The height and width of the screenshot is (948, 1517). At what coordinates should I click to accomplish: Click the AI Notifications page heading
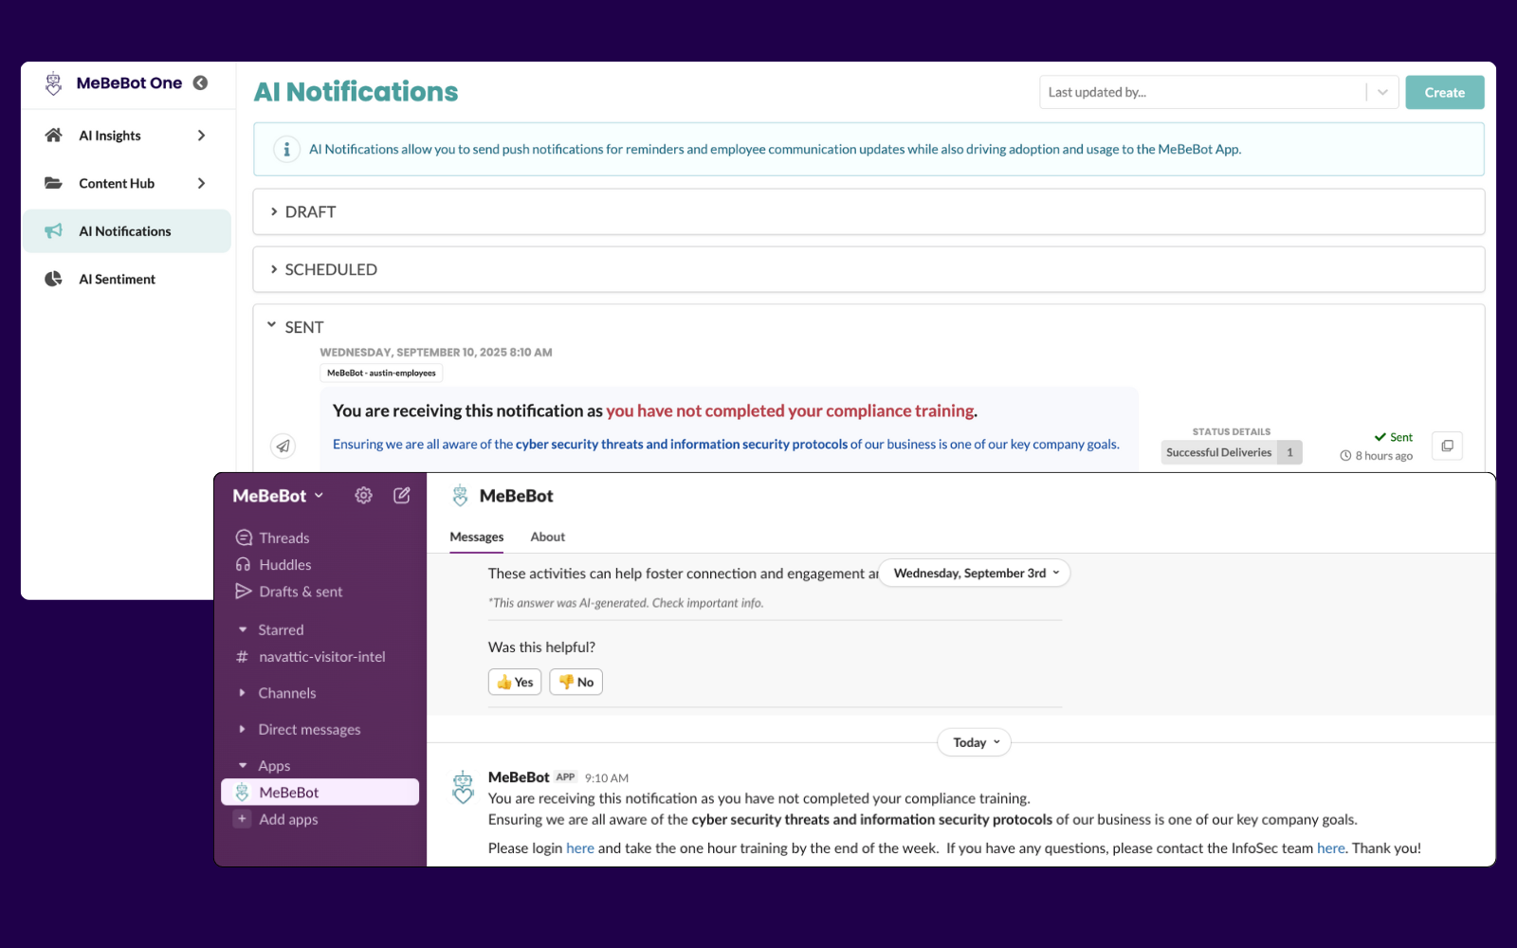click(x=356, y=92)
